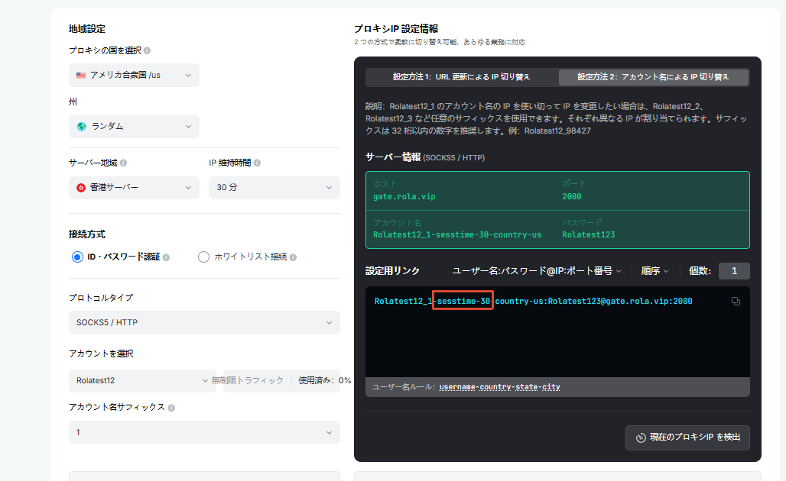Click the generated proxy link text

click(x=534, y=302)
